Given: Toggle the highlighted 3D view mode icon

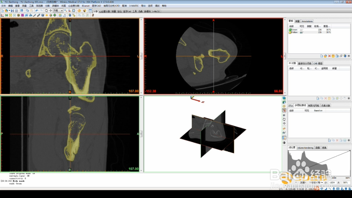Looking at the screenshot, I should [284, 110].
